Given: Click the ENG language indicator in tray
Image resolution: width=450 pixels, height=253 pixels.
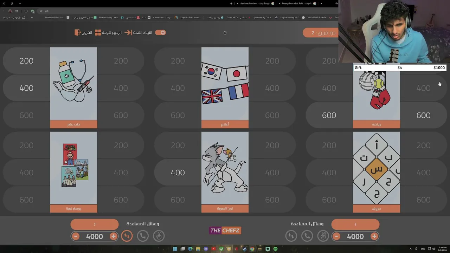Looking at the screenshot, I should click(x=423, y=249).
